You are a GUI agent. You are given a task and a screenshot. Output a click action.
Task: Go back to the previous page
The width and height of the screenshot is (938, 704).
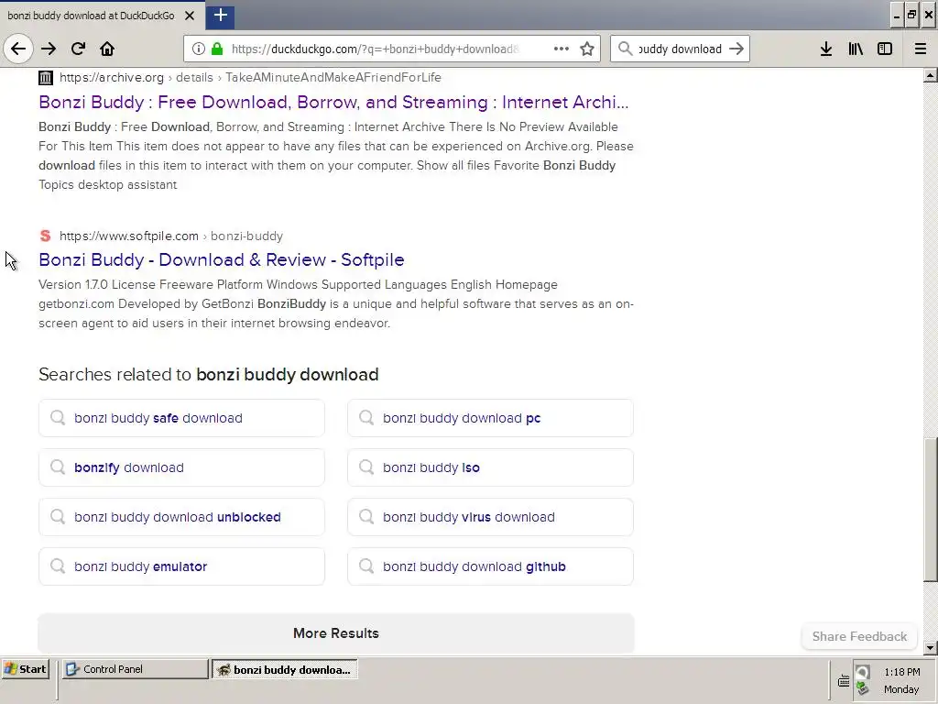point(18,49)
